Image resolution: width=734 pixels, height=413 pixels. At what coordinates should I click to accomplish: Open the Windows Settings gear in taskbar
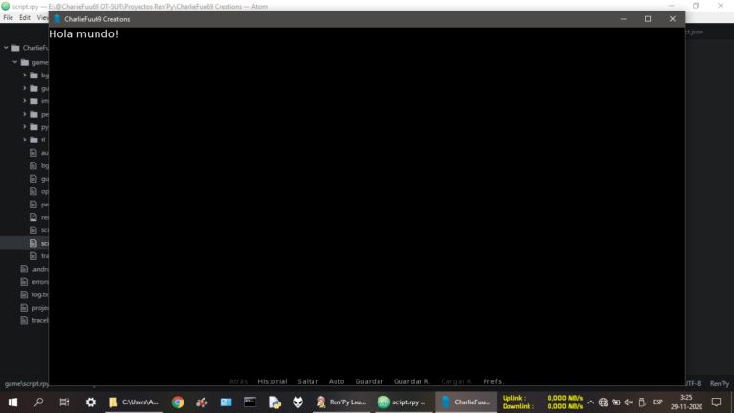pos(91,402)
